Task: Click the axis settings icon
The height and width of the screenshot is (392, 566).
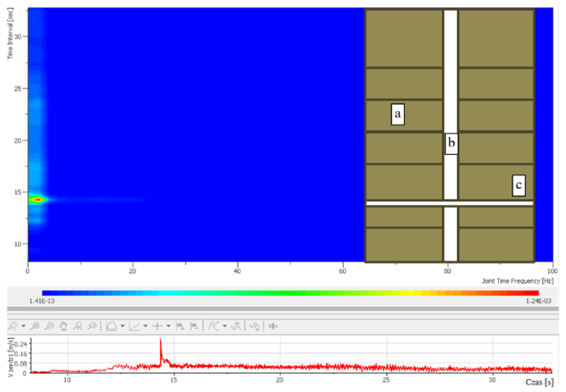Action: (x=135, y=326)
